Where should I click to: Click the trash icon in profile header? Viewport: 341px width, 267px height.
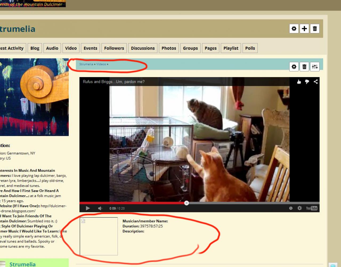(x=315, y=29)
